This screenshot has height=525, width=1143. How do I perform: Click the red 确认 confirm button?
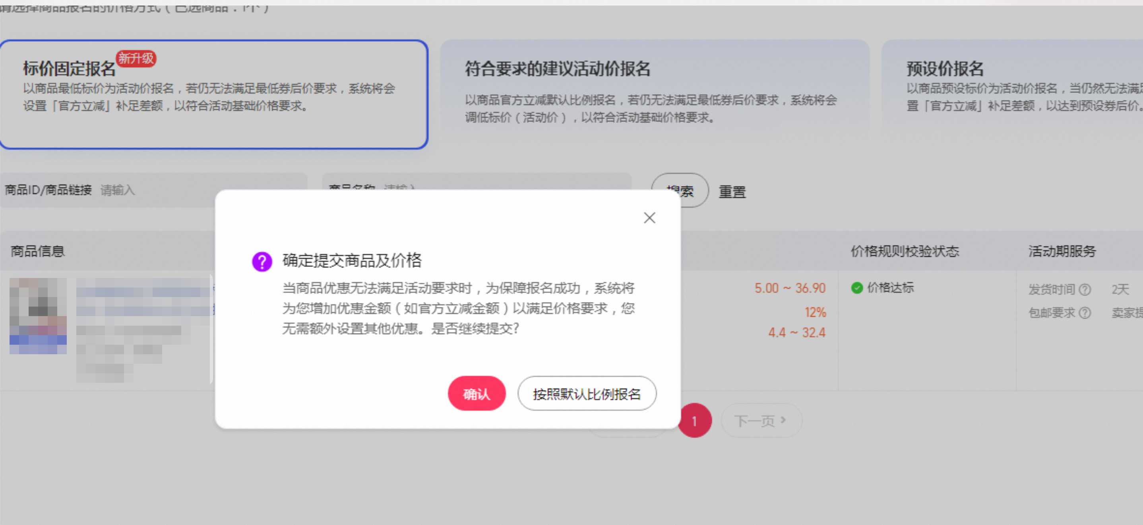[x=477, y=393]
